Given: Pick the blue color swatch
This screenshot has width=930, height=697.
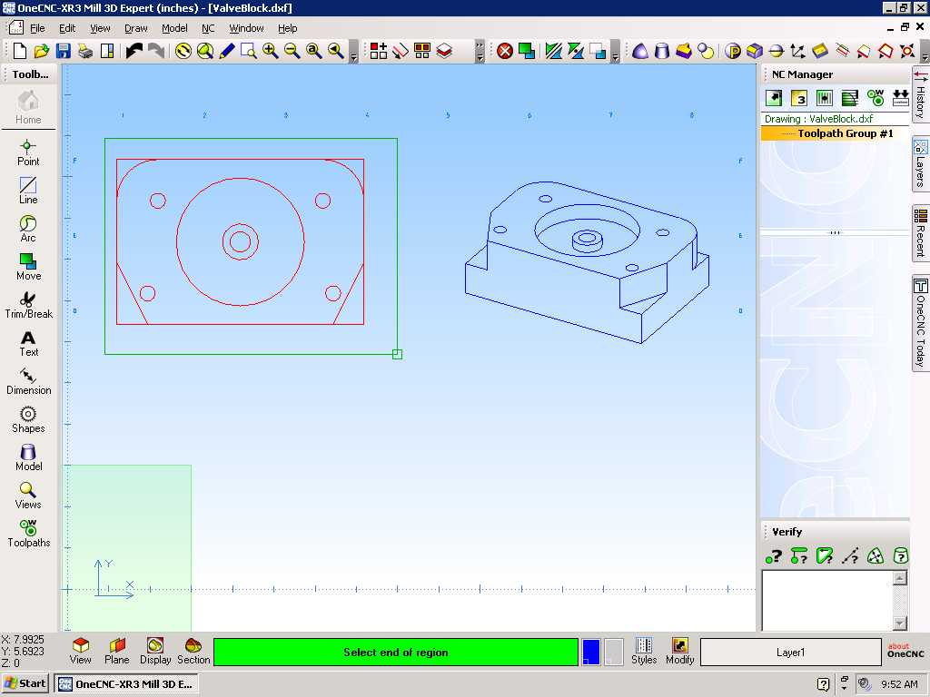Looking at the screenshot, I should [x=591, y=652].
